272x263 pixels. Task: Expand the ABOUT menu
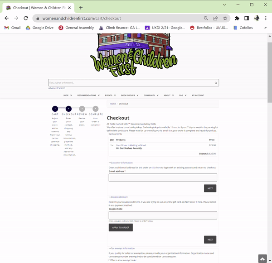(169, 96)
